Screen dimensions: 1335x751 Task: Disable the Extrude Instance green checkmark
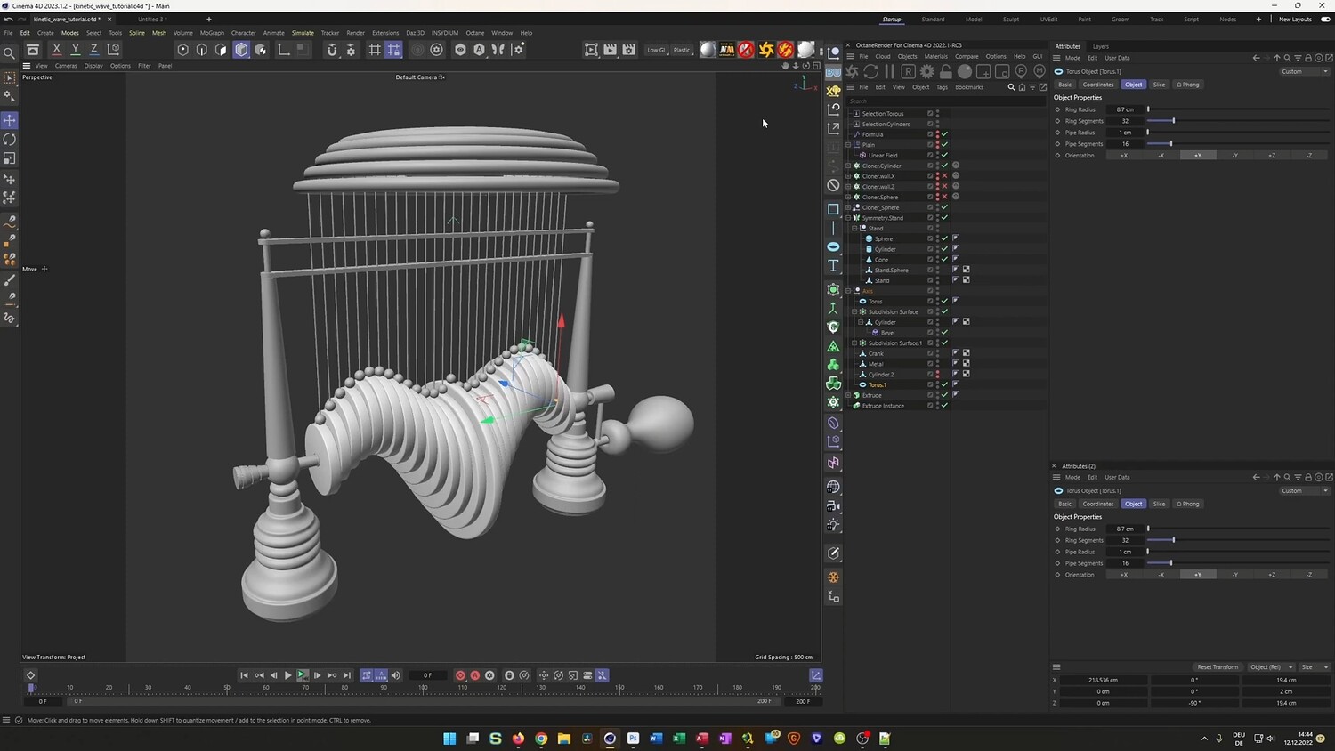[944, 406]
